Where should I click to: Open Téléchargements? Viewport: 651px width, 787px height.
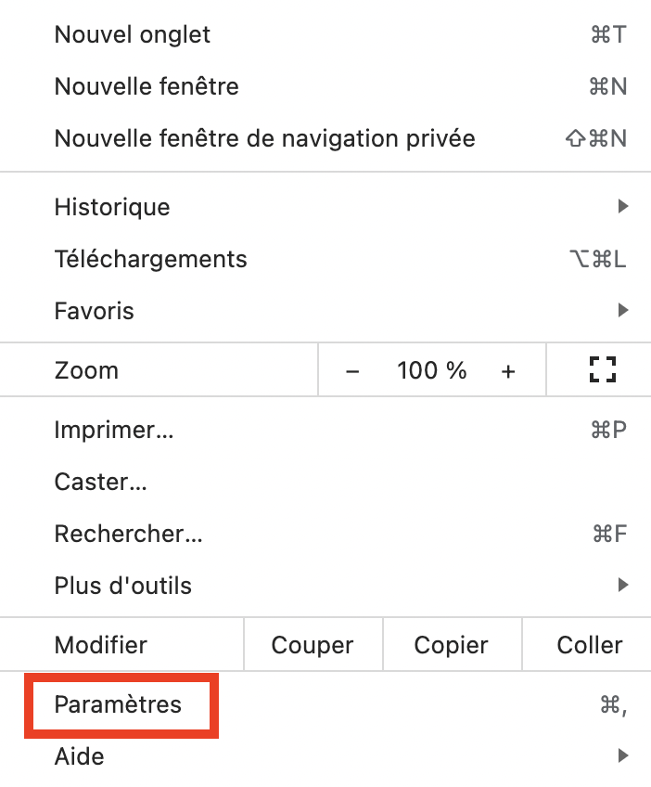click(x=325, y=260)
